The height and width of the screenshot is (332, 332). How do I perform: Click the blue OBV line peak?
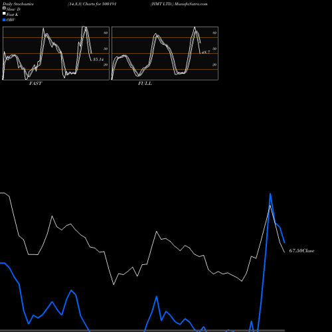[270, 194]
